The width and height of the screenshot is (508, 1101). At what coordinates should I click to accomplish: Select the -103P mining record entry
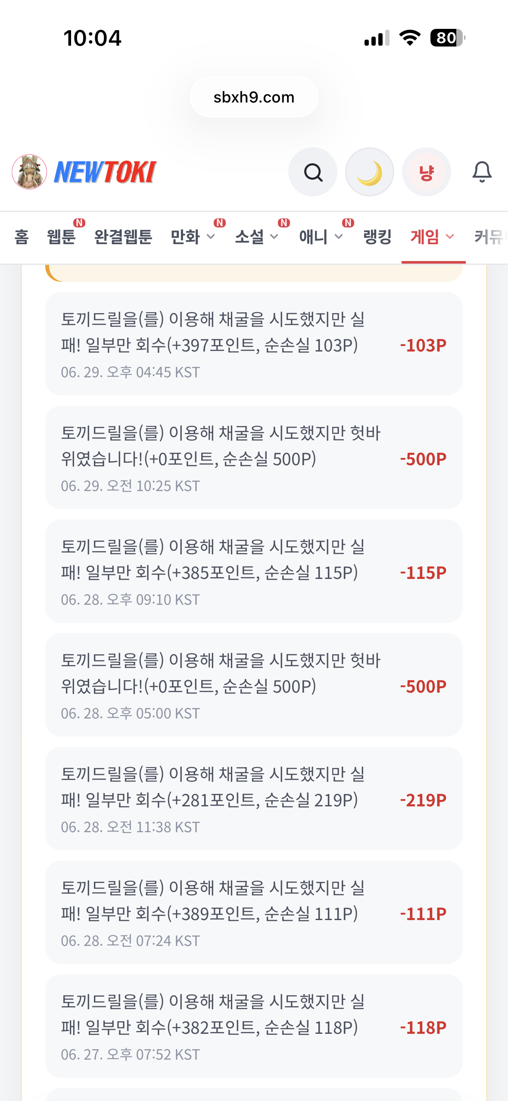pyautogui.click(x=254, y=344)
